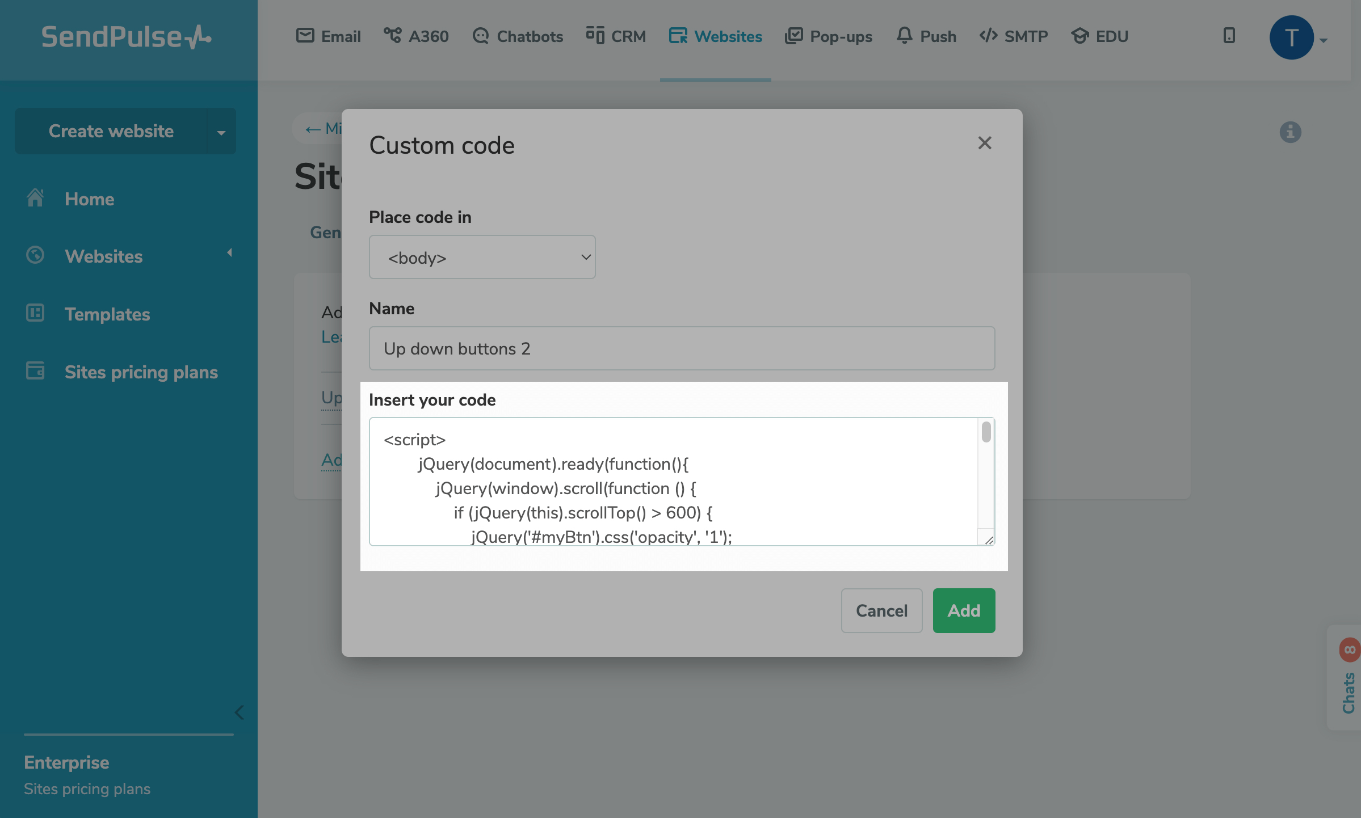Close the Custom code dialog
Image resolution: width=1361 pixels, height=818 pixels.
(x=985, y=143)
